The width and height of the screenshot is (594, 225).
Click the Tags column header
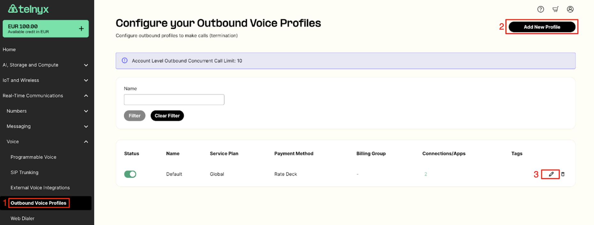(517, 153)
